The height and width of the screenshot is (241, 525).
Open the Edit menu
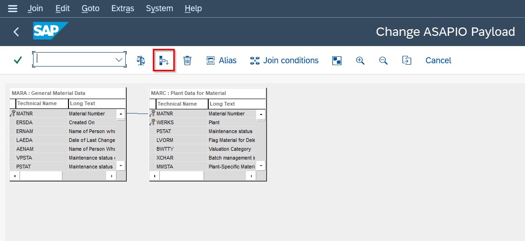click(x=62, y=8)
